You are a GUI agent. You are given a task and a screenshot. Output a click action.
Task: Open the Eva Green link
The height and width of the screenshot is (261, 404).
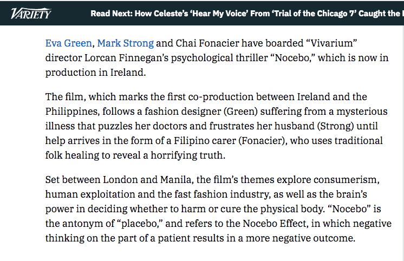69,43
